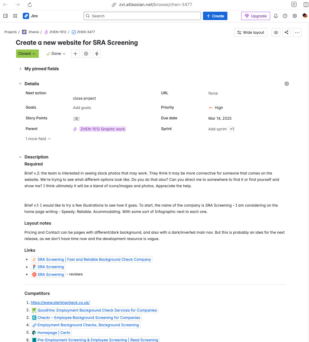This screenshot has width=309, height=342.
Task: Click the Due date Mar 14, 2025
Action: click(x=220, y=118)
